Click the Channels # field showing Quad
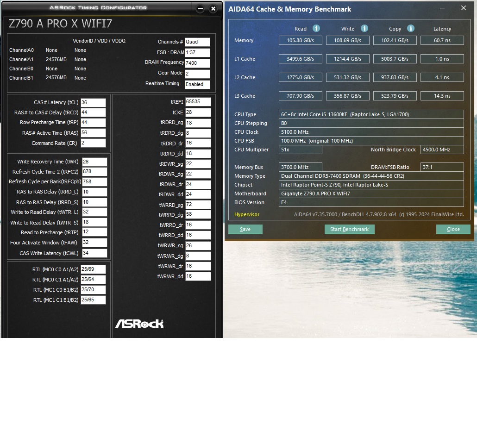Screen dimensions: 477x437 [197, 42]
